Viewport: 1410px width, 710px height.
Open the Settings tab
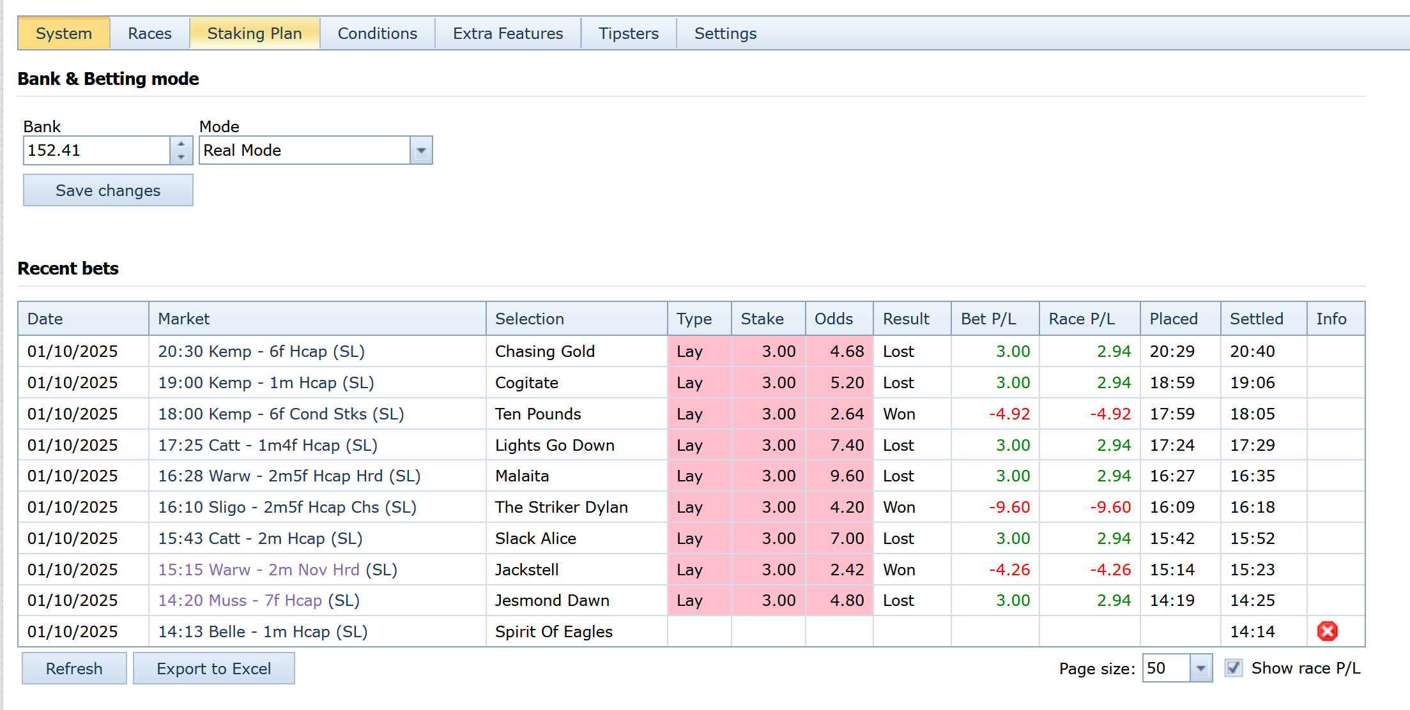click(725, 33)
